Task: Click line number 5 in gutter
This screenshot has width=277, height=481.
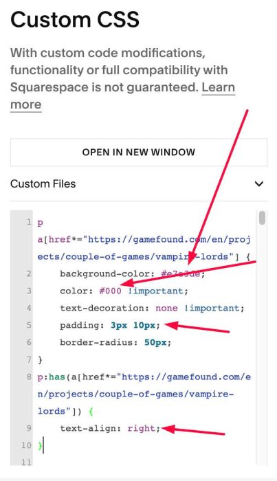Action: (x=29, y=325)
